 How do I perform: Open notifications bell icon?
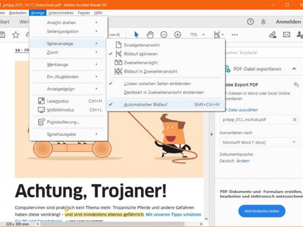263,21
